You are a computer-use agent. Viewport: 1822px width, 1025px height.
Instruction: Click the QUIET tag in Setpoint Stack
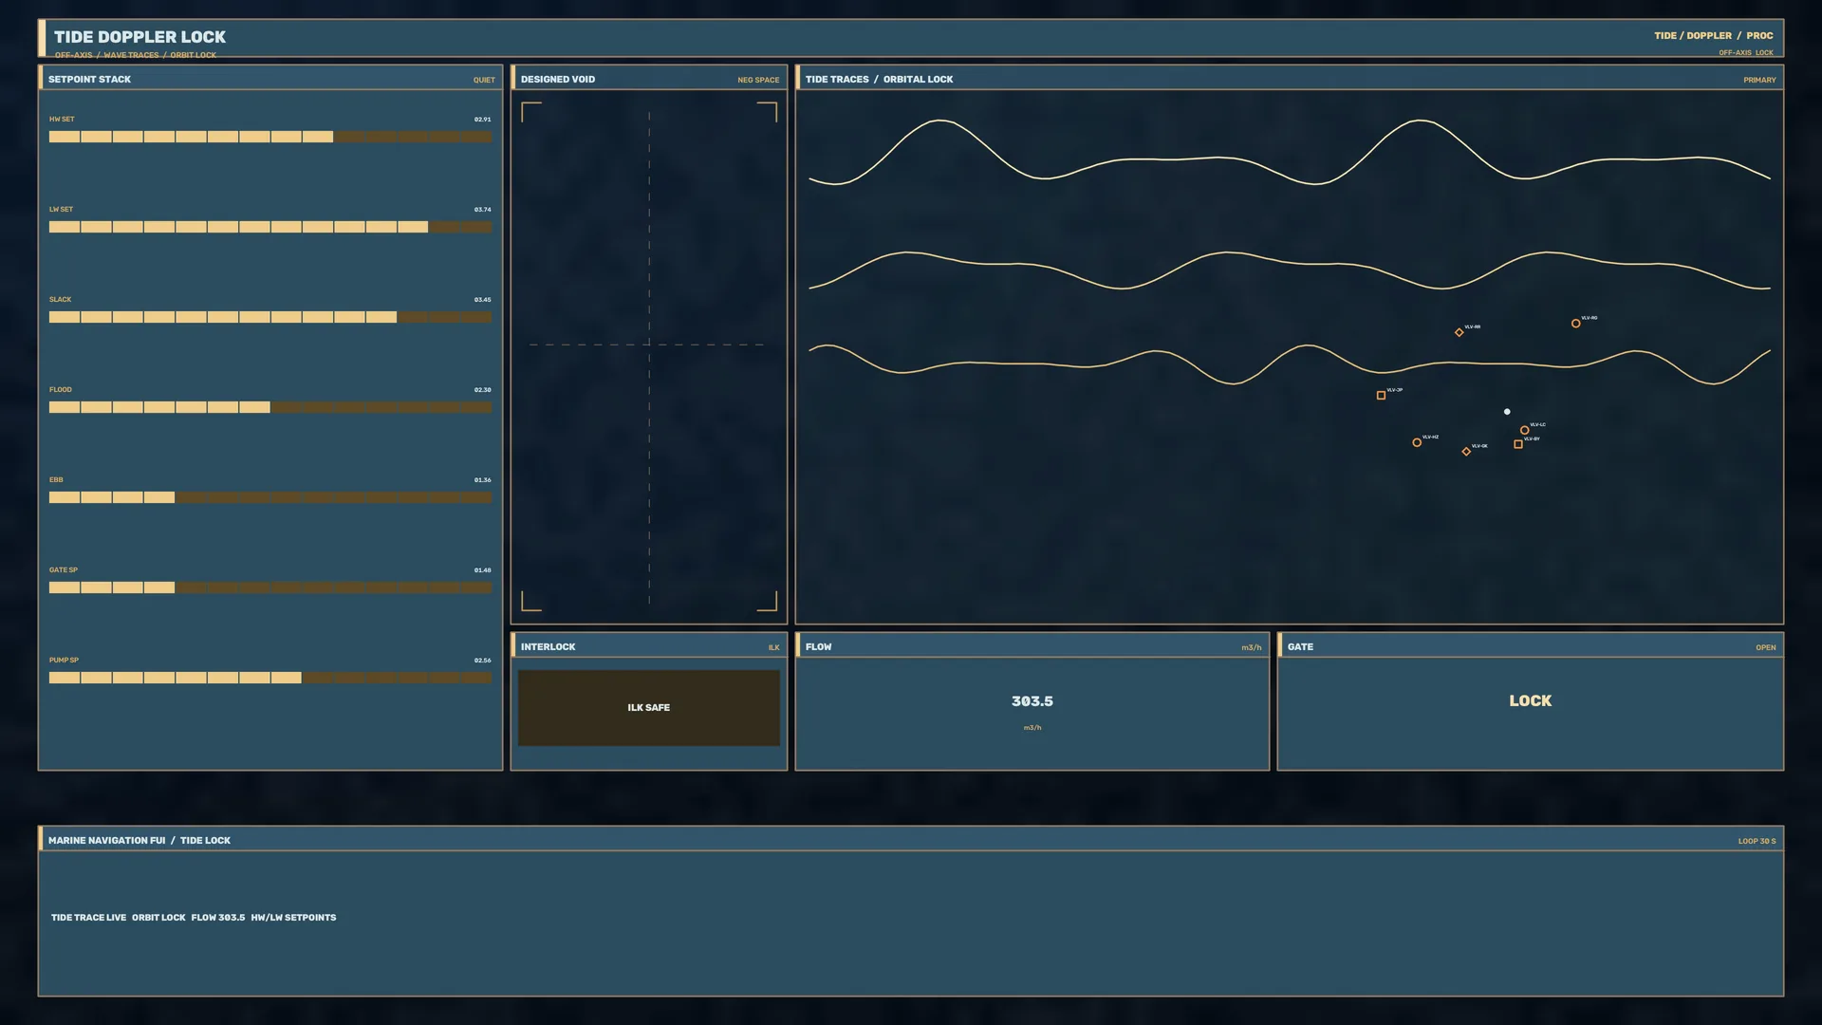pyautogui.click(x=484, y=80)
